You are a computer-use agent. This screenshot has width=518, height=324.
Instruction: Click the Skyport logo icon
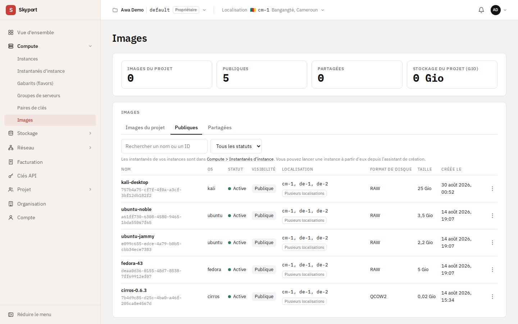click(x=11, y=10)
